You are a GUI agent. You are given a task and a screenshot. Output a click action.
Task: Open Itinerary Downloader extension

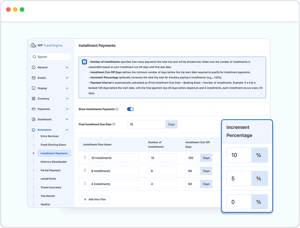tap(54, 162)
